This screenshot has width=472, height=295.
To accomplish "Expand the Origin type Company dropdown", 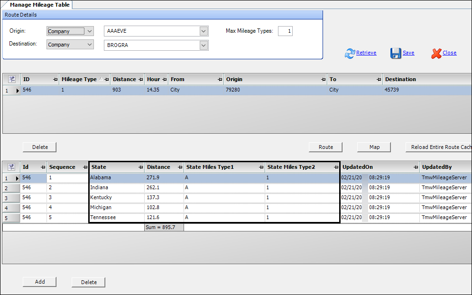I will 90,31.
